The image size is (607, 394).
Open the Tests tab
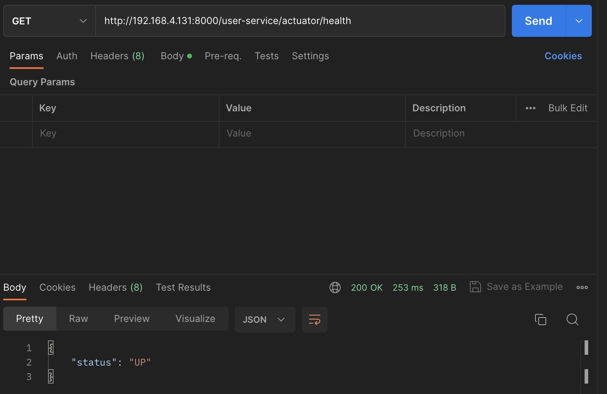267,56
